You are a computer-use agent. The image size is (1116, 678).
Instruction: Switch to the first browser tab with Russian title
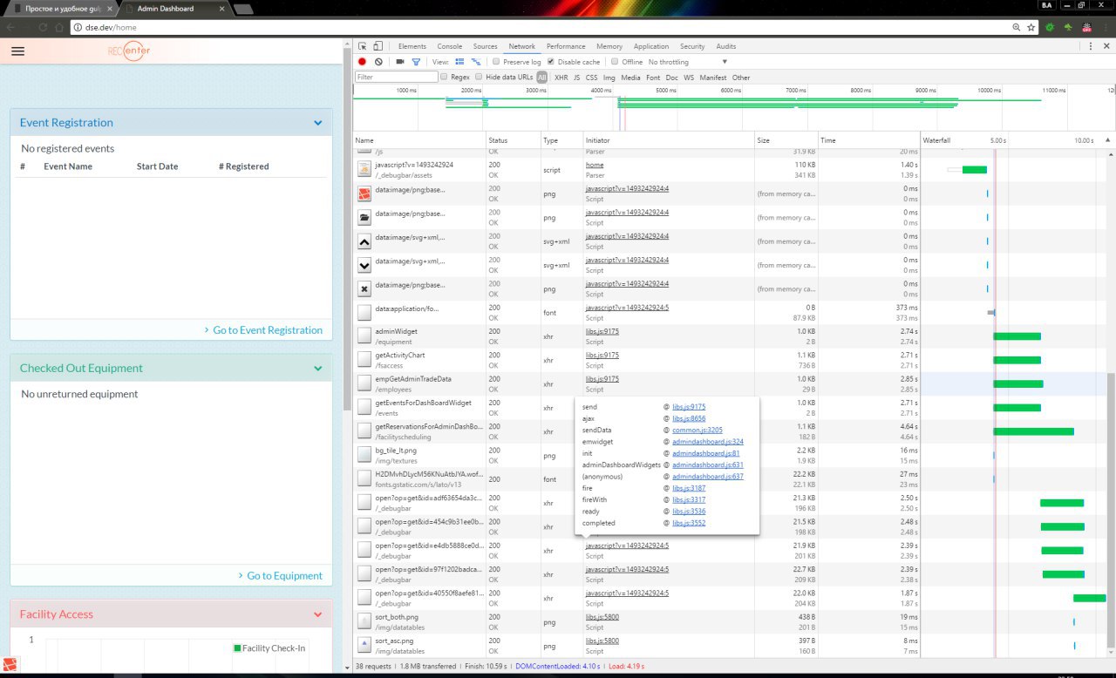(59, 9)
